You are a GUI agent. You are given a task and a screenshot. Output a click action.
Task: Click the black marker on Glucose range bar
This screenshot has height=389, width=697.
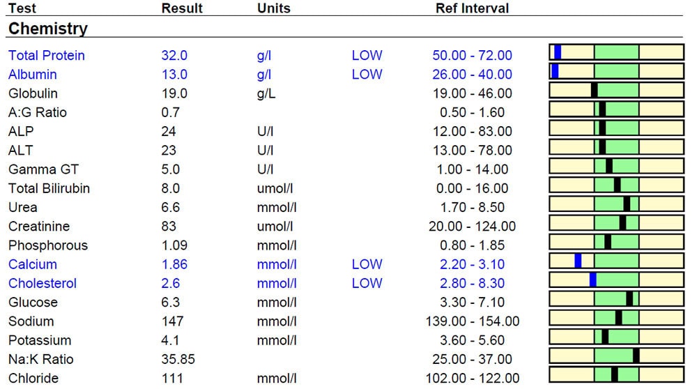[x=629, y=298]
